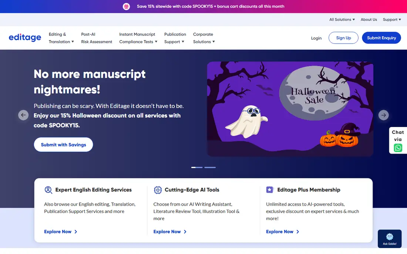Click the gift icon in promo banner
The image size is (407, 254).
pos(126,7)
